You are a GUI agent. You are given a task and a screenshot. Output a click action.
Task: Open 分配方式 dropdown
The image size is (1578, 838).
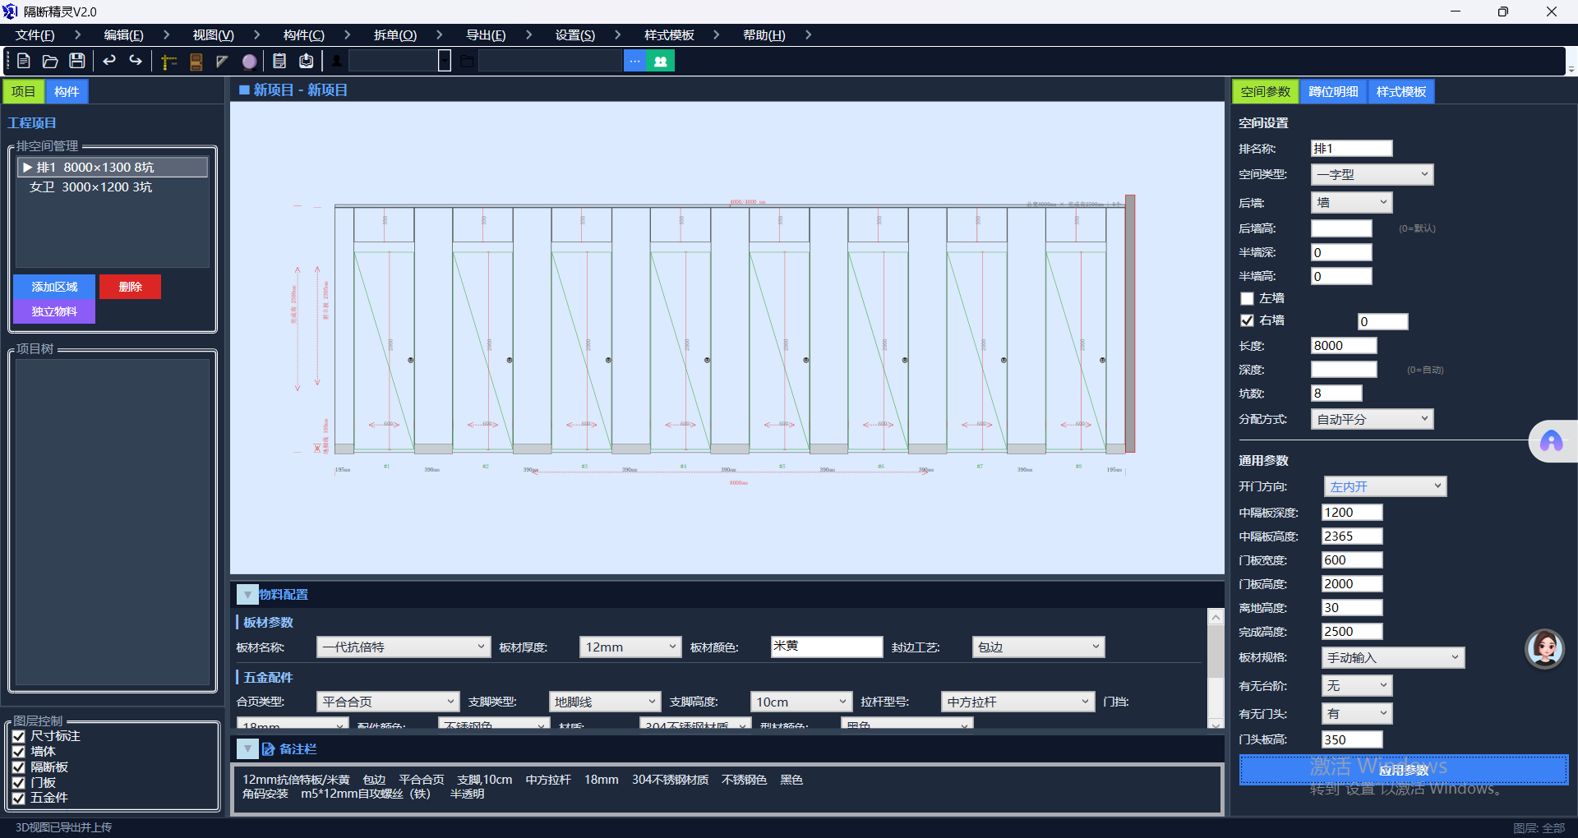(x=1372, y=419)
